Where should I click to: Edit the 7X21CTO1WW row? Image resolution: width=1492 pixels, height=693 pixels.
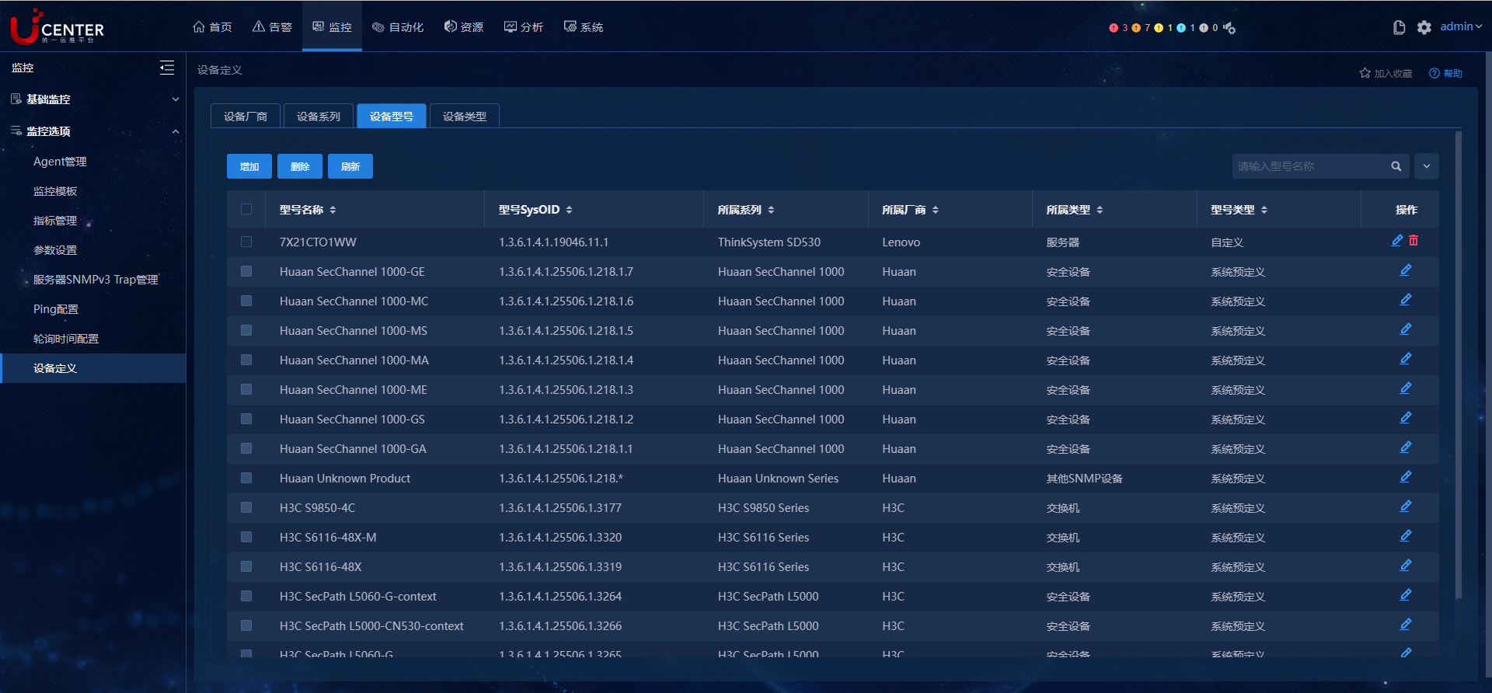(x=1396, y=241)
